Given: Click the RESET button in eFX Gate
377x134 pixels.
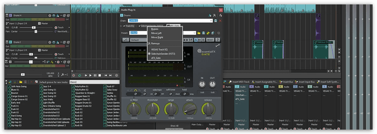Looking at the screenshot, I should click(210, 40).
